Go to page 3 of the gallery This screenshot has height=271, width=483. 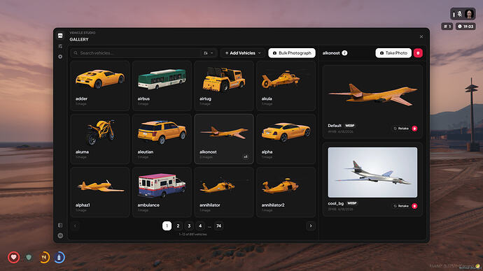[x=189, y=226]
